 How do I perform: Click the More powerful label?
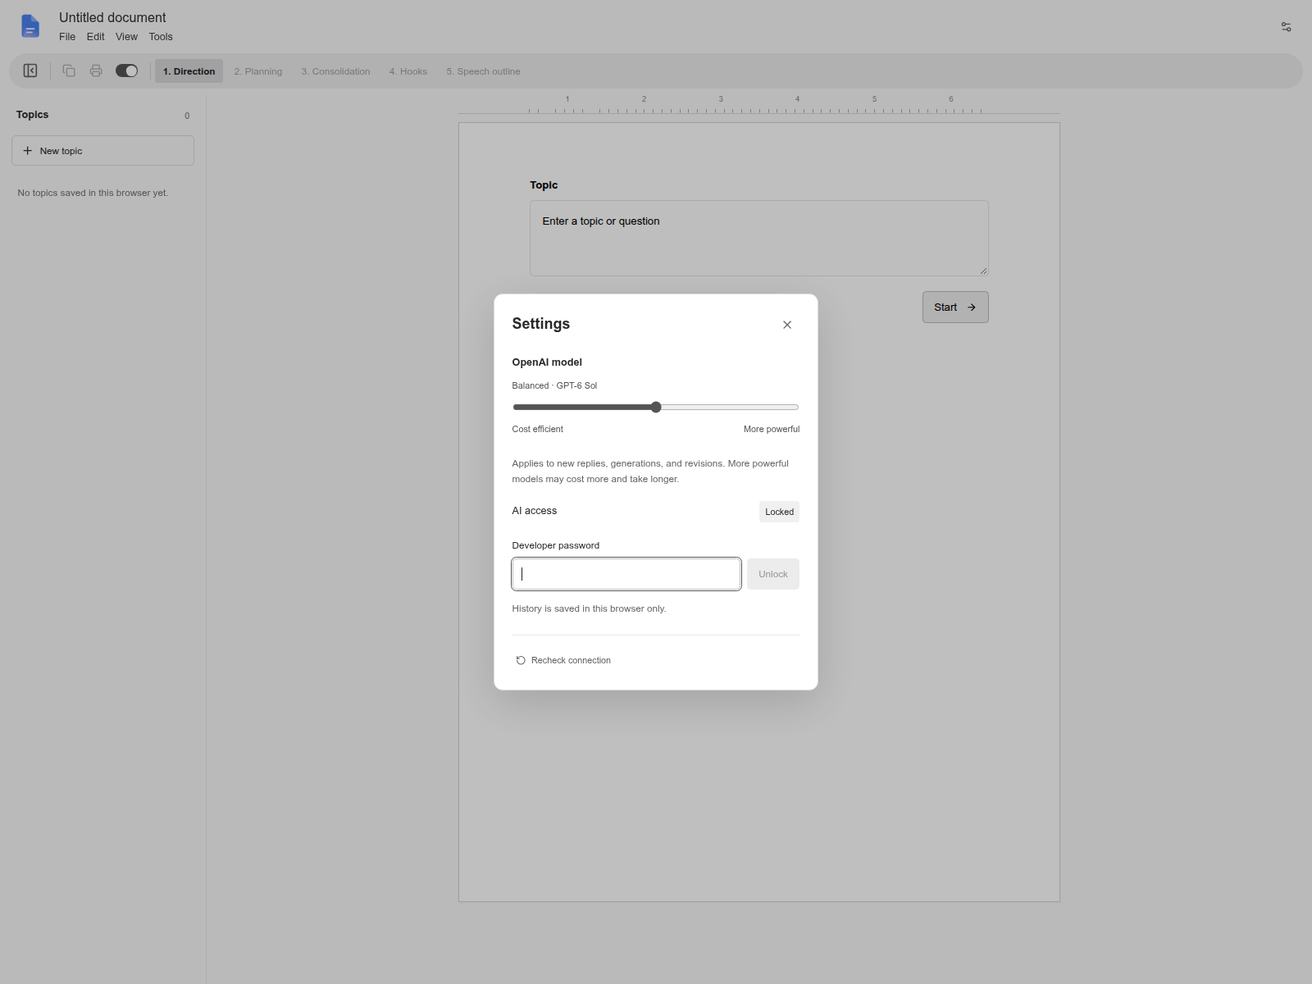(772, 429)
